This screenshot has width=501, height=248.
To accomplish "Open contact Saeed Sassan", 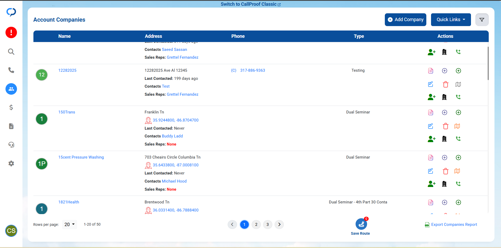I will pyautogui.click(x=174, y=50).
